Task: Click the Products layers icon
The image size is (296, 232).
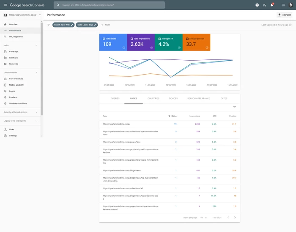Action: click(x=5, y=98)
